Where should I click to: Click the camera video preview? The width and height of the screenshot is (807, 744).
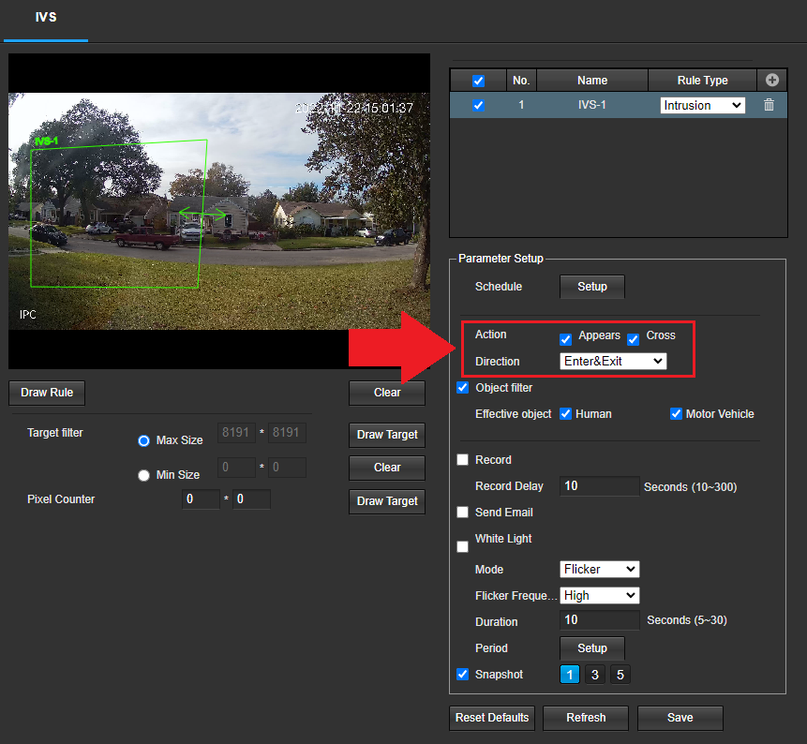[x=219, y=211]
